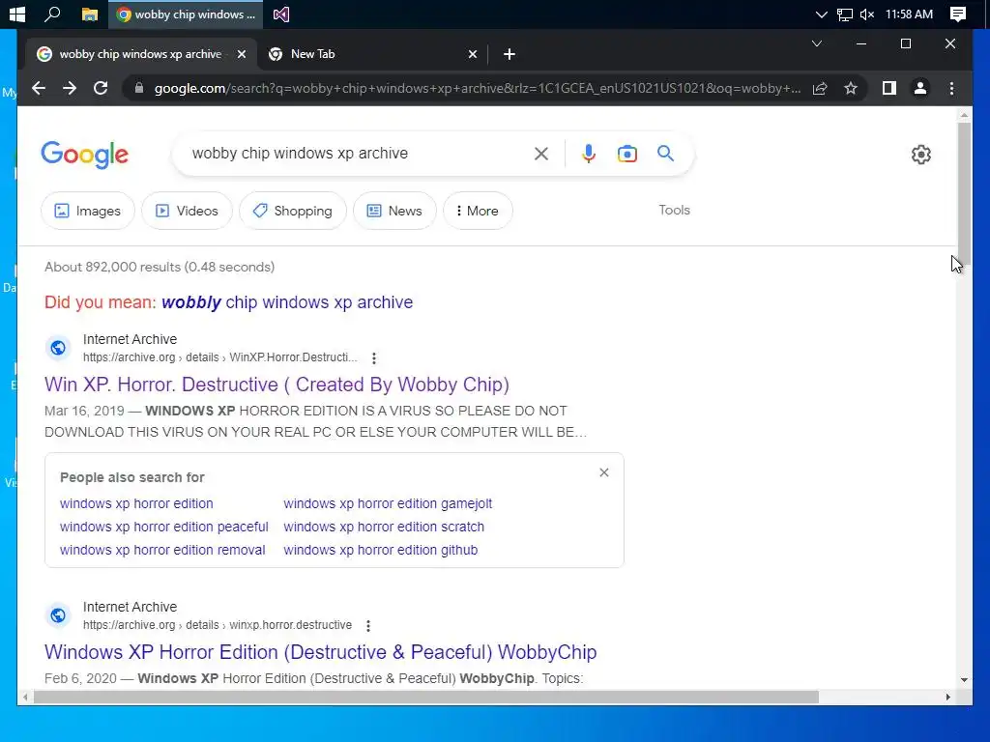990x742 pixels.
Task: Open the Windows notification center
Action: click(x=958, y=14)
